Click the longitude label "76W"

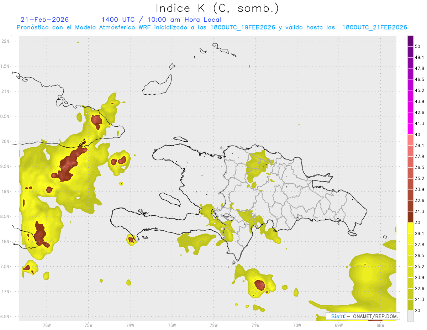click(47, 325)
